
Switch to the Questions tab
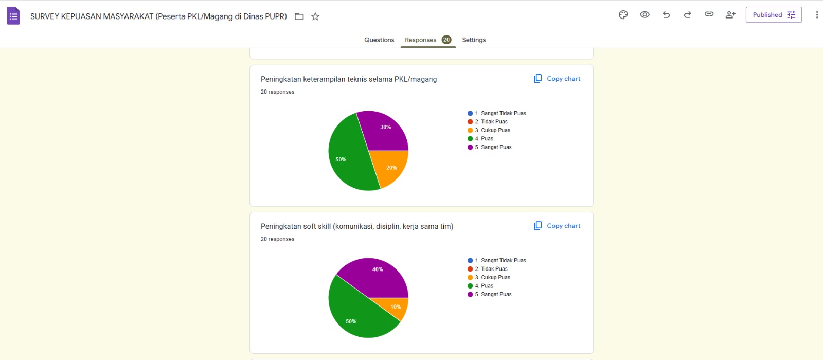click(x=379, y=40)
